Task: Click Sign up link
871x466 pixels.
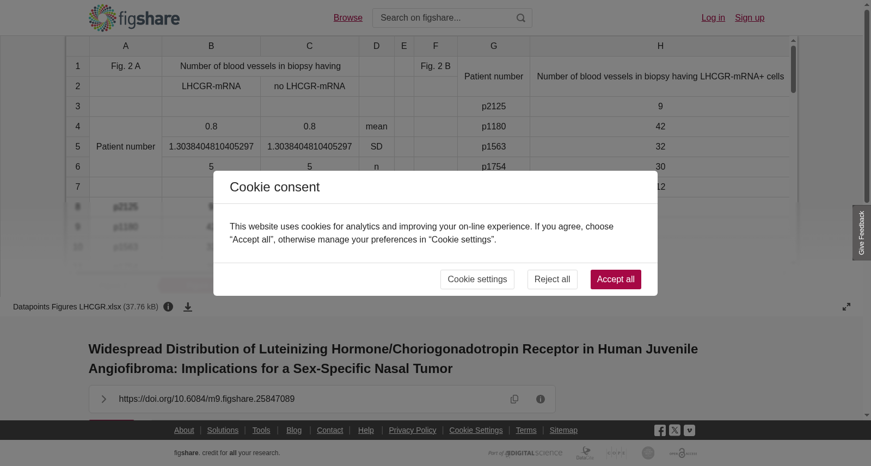Action: [x=750, y=18]
